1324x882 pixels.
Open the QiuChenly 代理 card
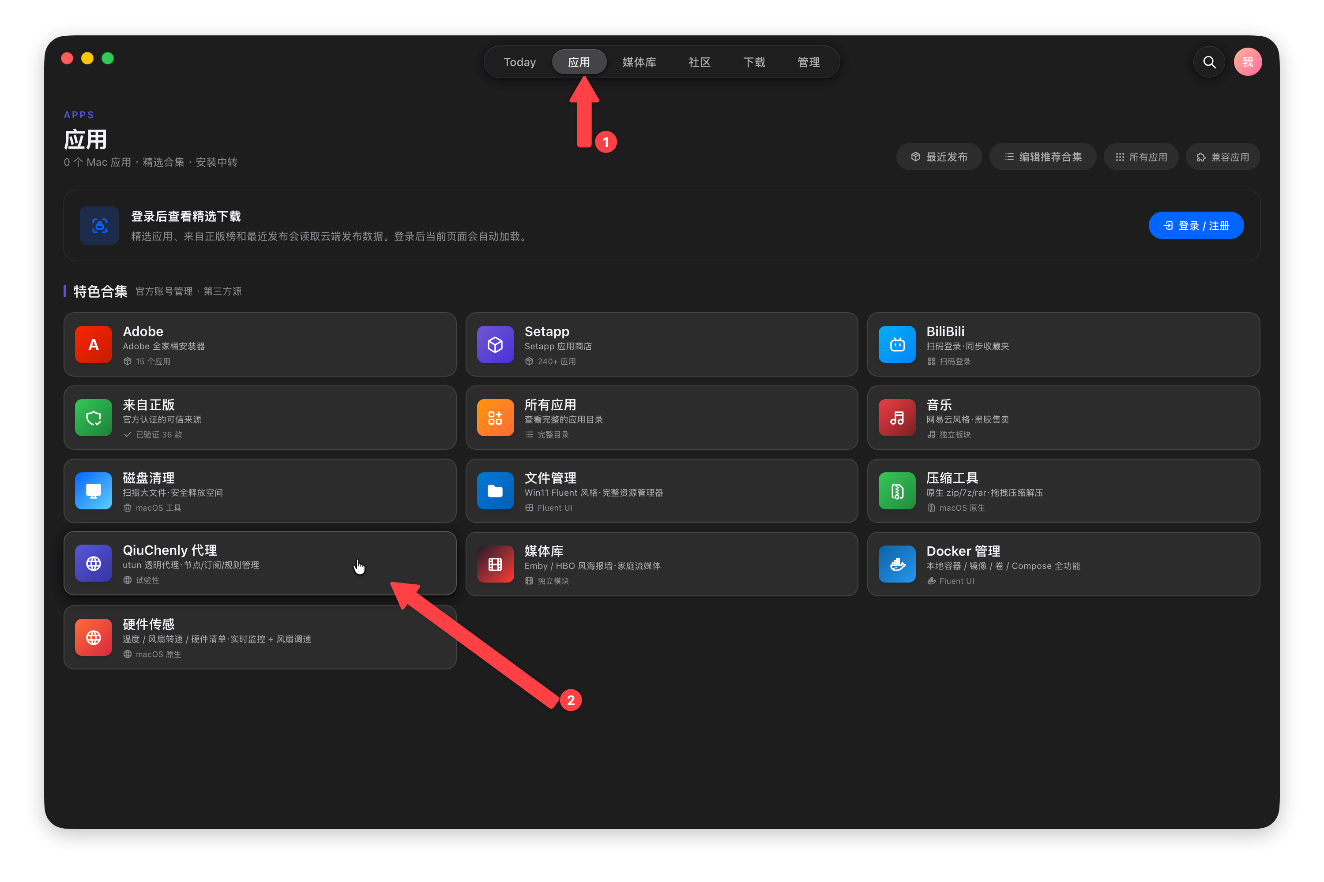coord(260,563)
